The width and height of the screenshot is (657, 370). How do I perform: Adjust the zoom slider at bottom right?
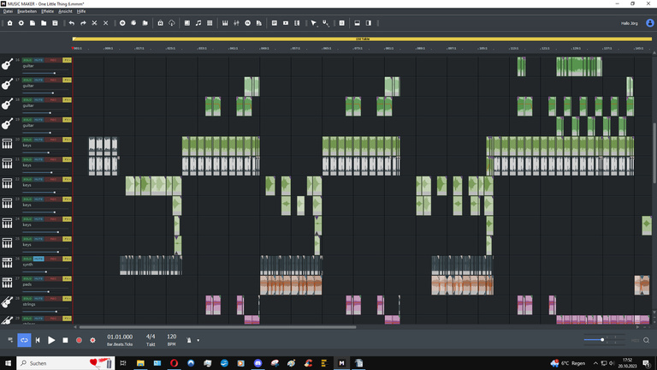[x=602, y=340]
